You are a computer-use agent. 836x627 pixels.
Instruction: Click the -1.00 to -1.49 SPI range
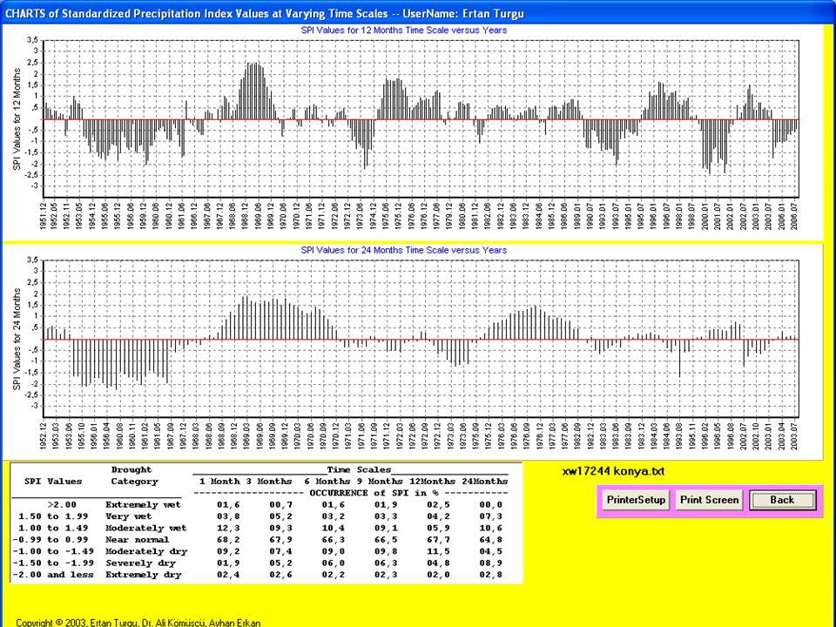pyautogui.click(x=53, y=552)
